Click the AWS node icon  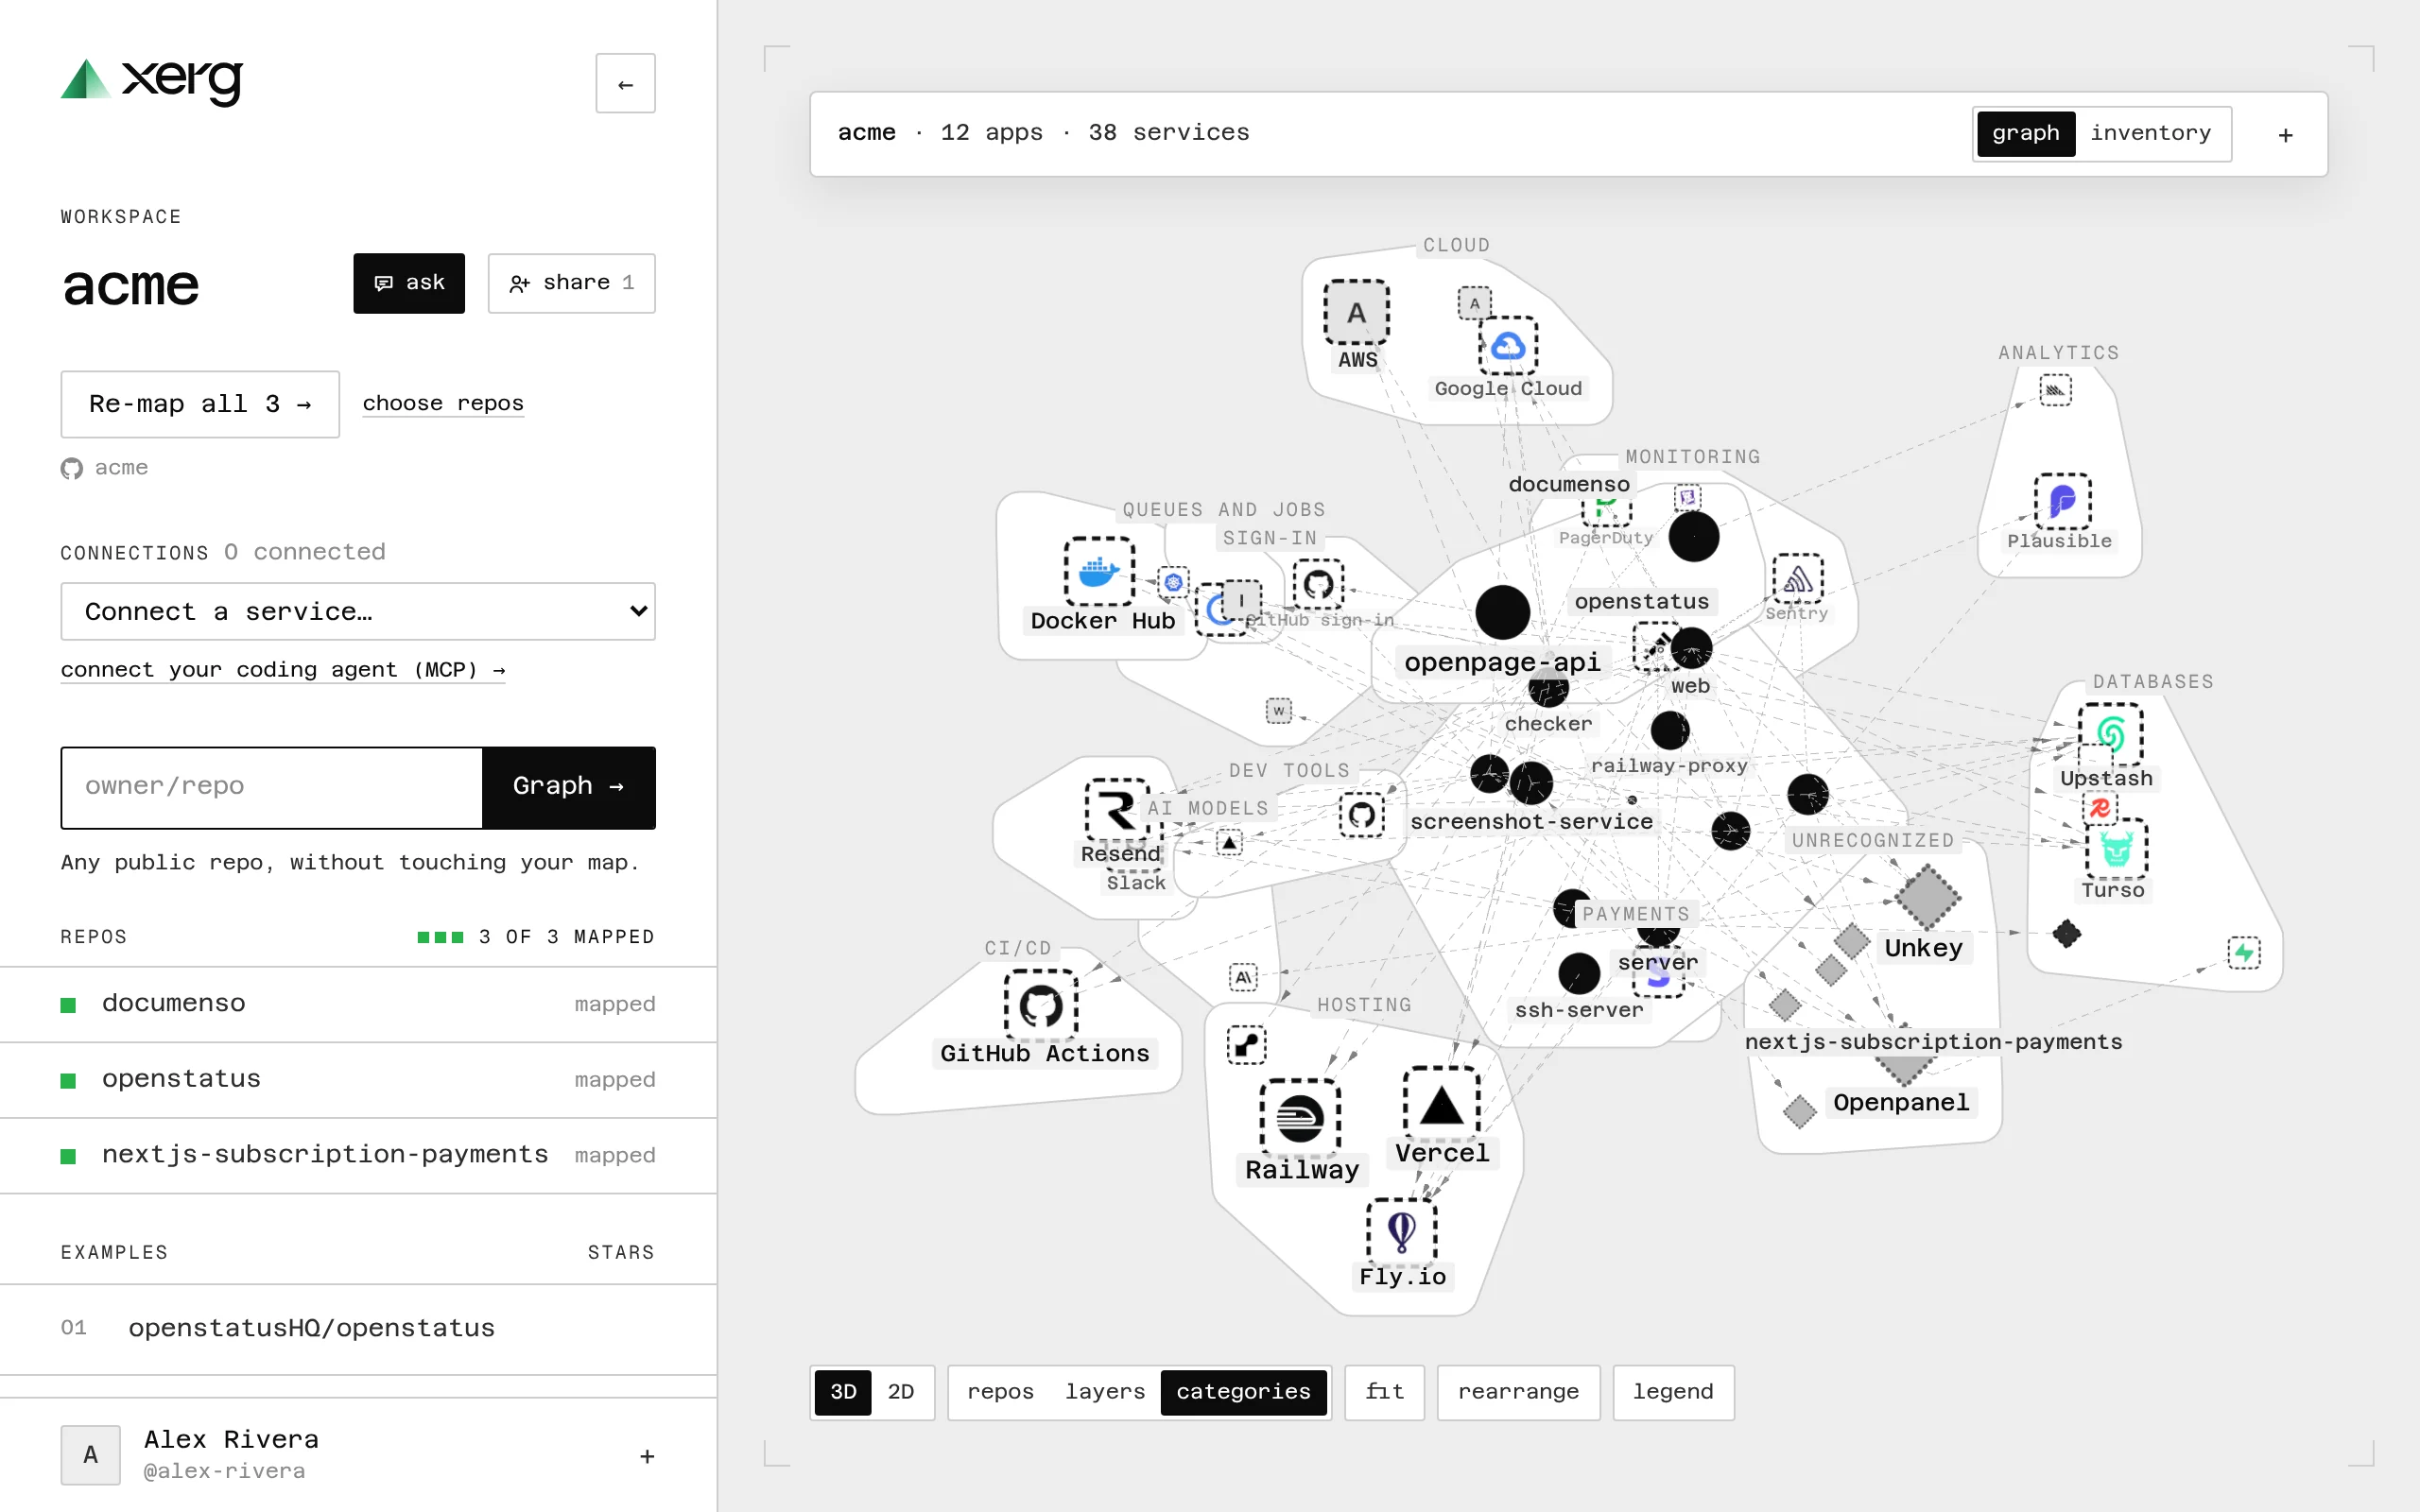(1356, 313)
